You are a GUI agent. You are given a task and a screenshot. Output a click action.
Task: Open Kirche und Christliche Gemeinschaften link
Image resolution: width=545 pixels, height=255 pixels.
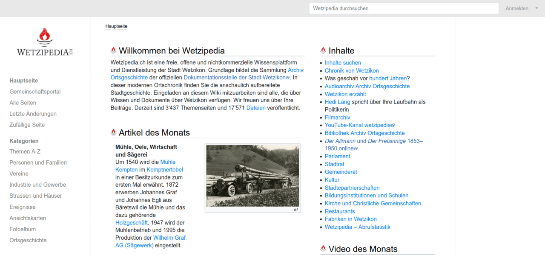[373, 204]
